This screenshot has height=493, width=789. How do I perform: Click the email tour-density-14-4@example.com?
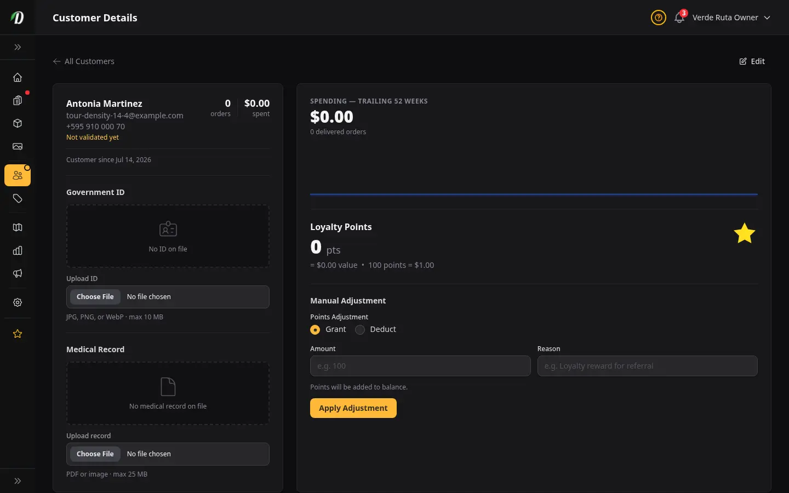click(125, 116)
